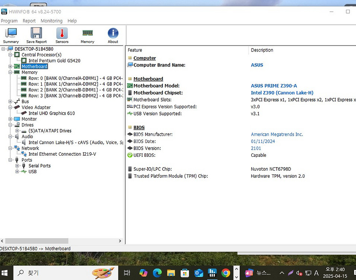
Task: Click the HWiNFO taskbar icon
Action: pyautogui.click(x=212, y=273)
